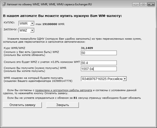This screenshot has width=157, height=128.
Task: Maximize the Exchanger.RU window
Action: [x=143, y=4]
